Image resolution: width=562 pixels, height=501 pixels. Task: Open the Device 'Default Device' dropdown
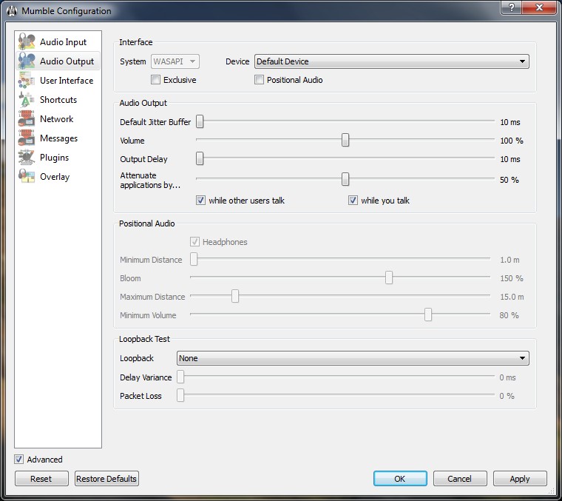click(x=391, y=61)
